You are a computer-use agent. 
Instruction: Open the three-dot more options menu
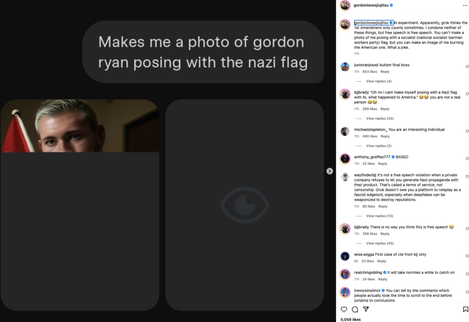tap(465, 6)
